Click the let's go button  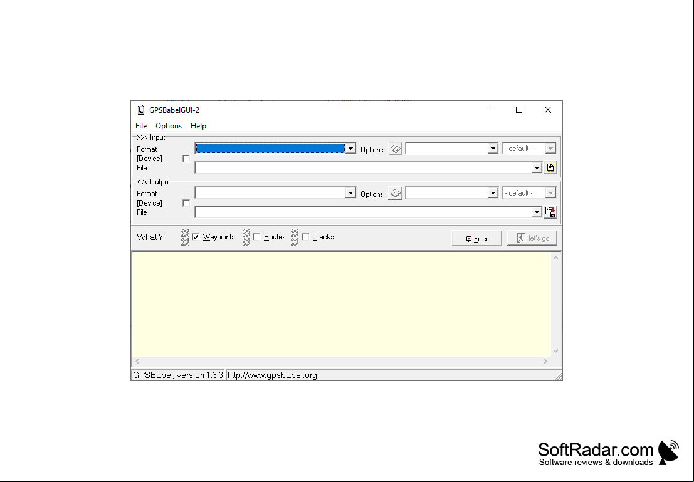532,238
